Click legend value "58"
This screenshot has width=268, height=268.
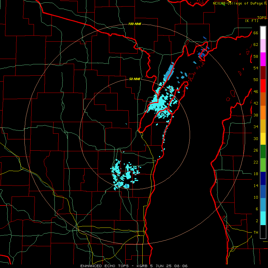click(256, 56)
